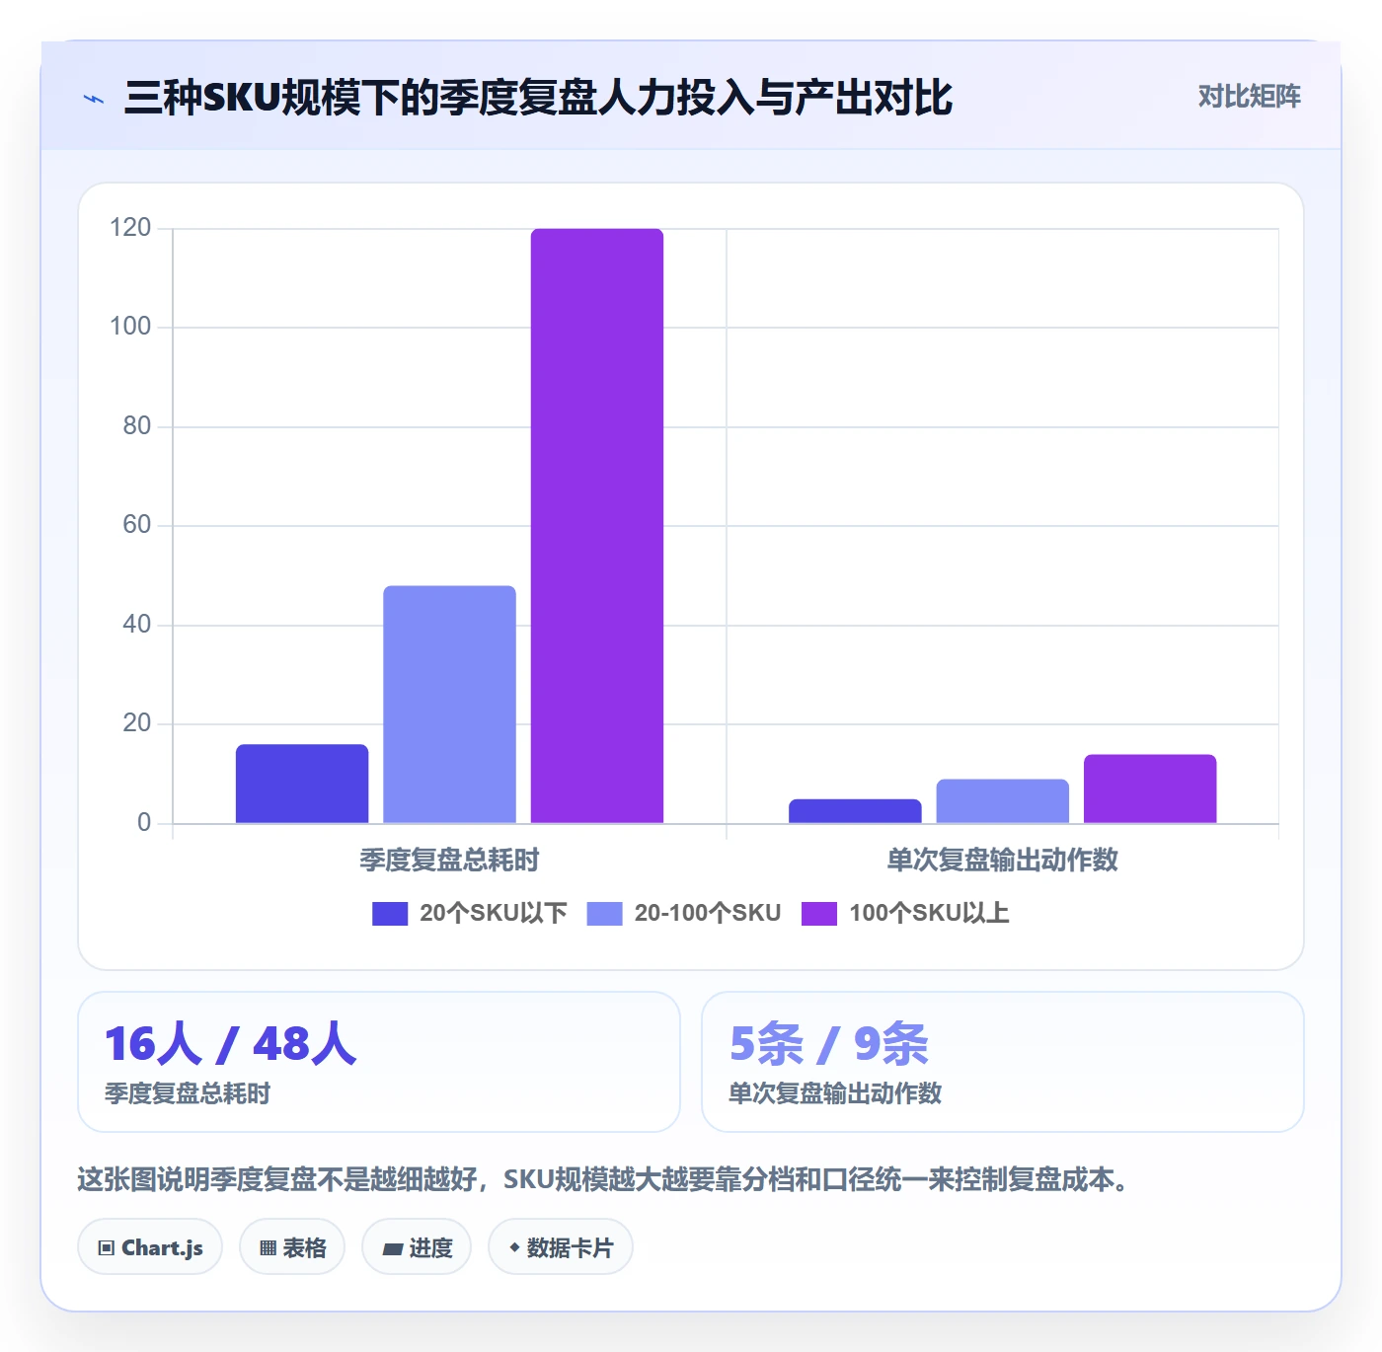Viewport: 1382px width, 1352px height.
Task: Click the 季度复盘总耗时 caption under 16人 / 48人
Action: (188, 1093)
